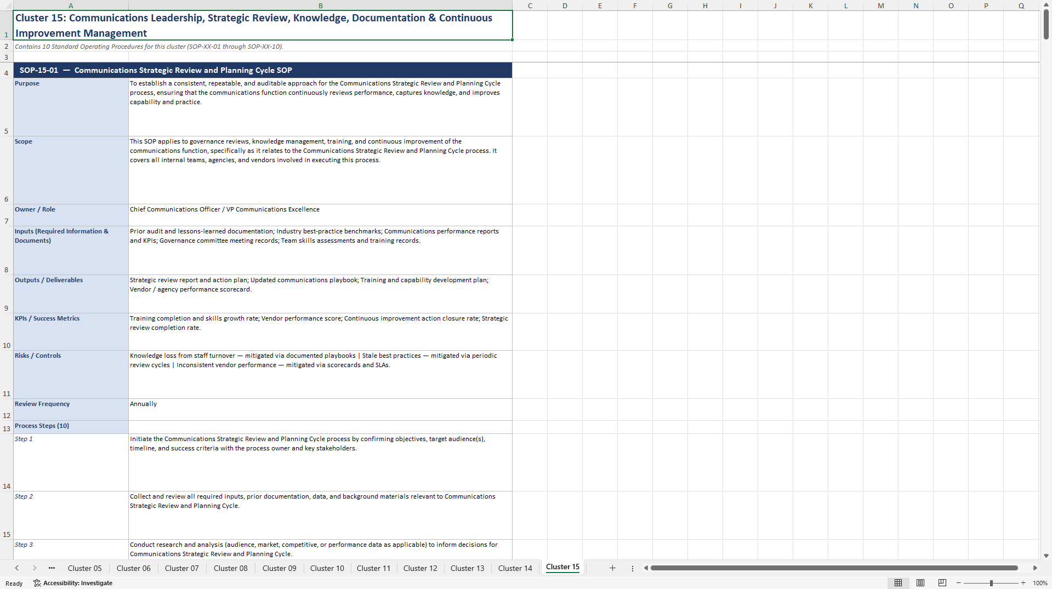Add a new sheet with plus icon
The width and height of the screenshot is (1052, 589).
tap(612, 568)
